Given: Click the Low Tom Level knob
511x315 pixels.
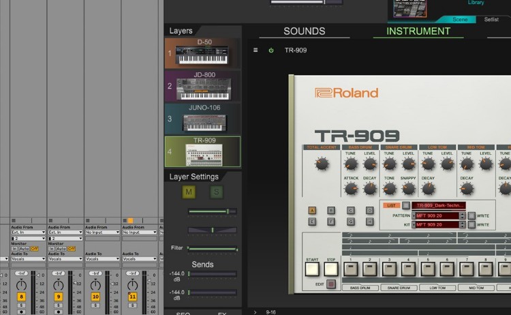Looking at the screenshot, I should click(x=447, y=164).
